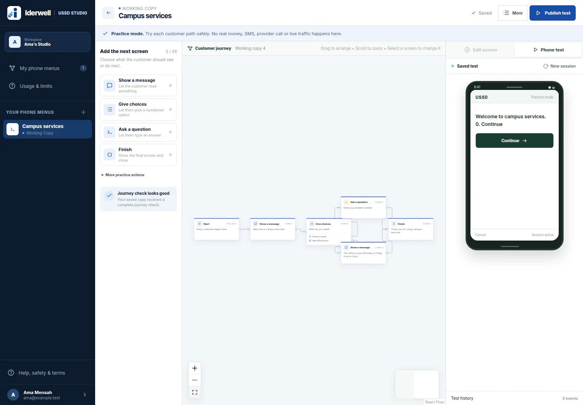Click the Test history label

click(x=462, y=398)
